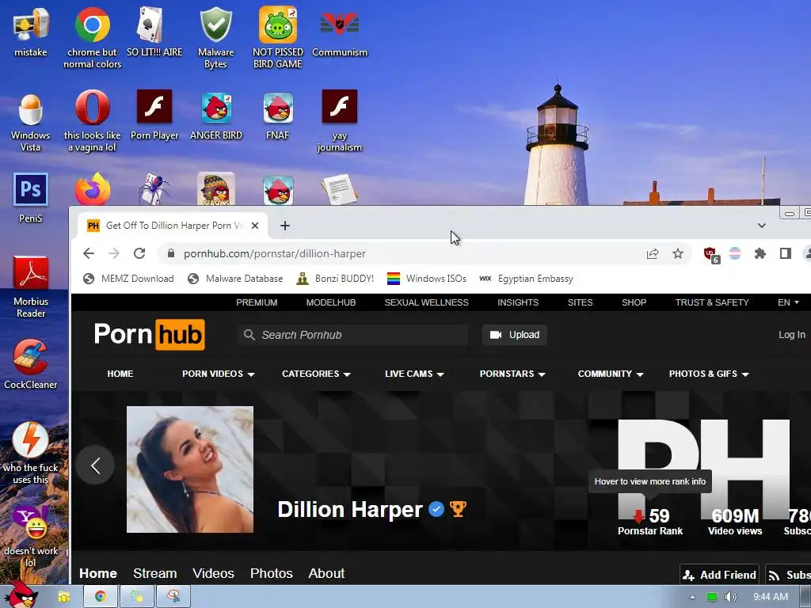Open the Bonzi BUDDY! bookmark
This screenshot has height=608, width=811.
click(335, 279)
